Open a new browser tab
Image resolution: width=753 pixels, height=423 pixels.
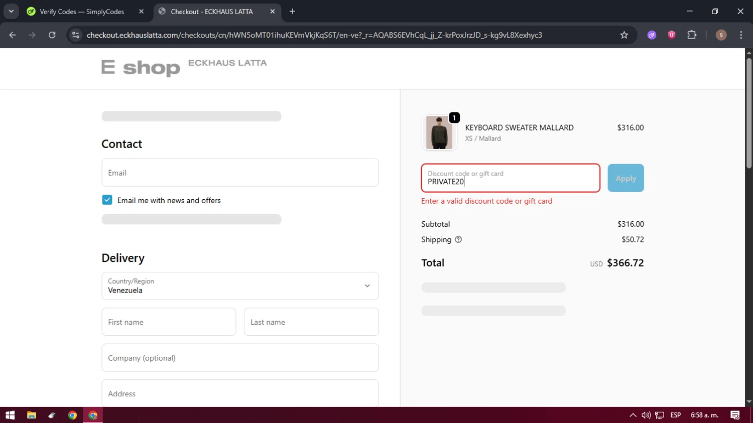292,12
